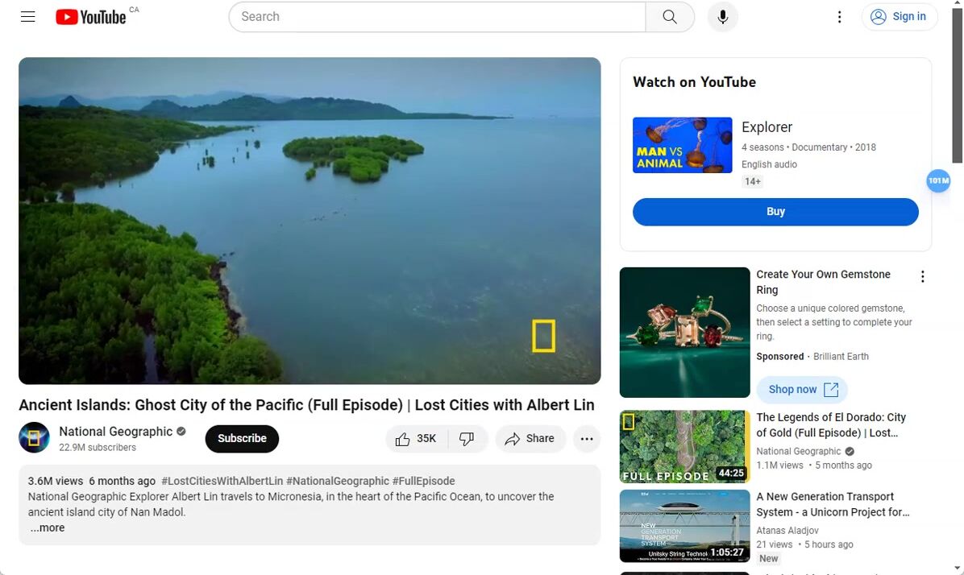964x575 pixels.
Task: Open A New Generation Transport System title
Action: pos(833,504)
